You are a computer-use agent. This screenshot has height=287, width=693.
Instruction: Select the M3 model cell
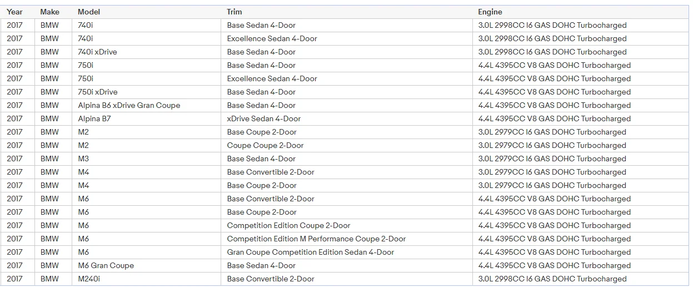click(83, 159)
